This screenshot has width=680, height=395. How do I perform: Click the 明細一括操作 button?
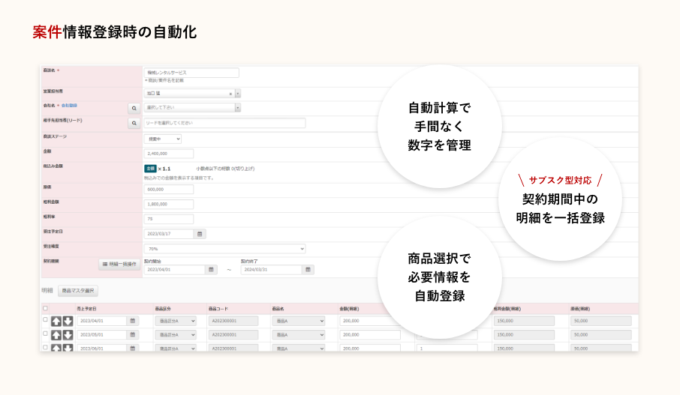coord(119,265)
